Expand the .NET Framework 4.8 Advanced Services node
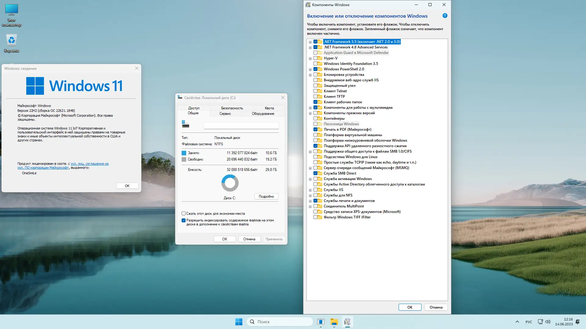The image size is (586, 329). click(x=310, y=48)
